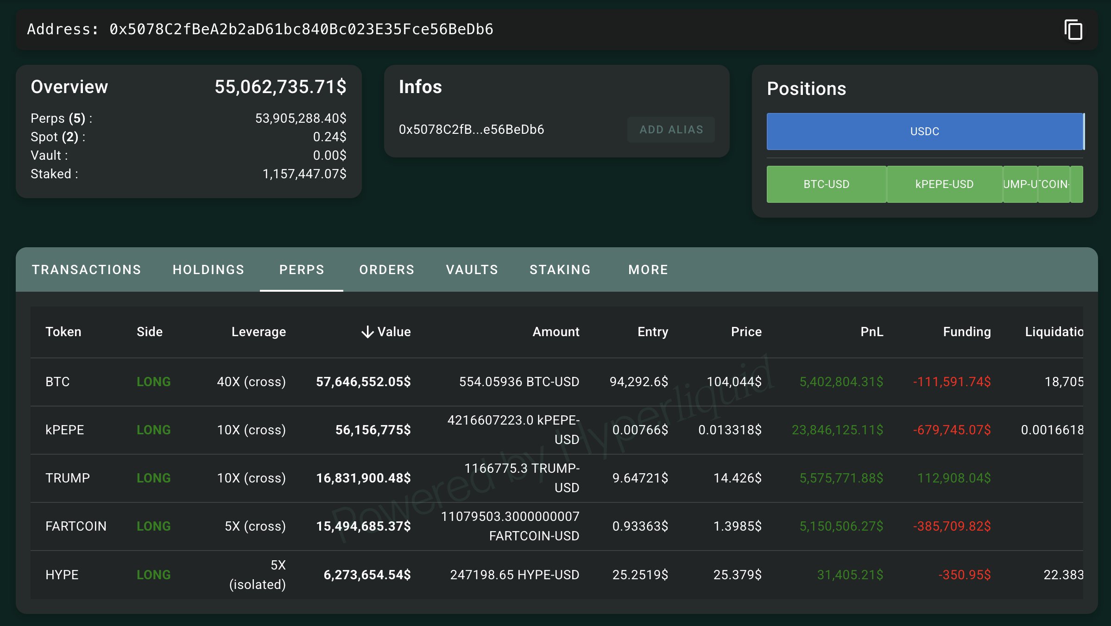
Task: Select the blue USDC positions bar
Action: coord(925,131)
